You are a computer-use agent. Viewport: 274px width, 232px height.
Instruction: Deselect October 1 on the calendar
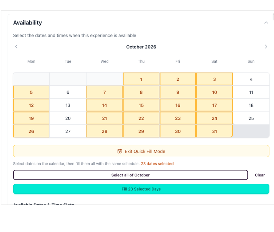141,79
